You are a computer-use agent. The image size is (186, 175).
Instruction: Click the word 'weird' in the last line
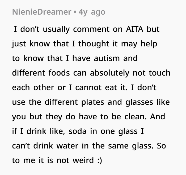click(83, 160)
